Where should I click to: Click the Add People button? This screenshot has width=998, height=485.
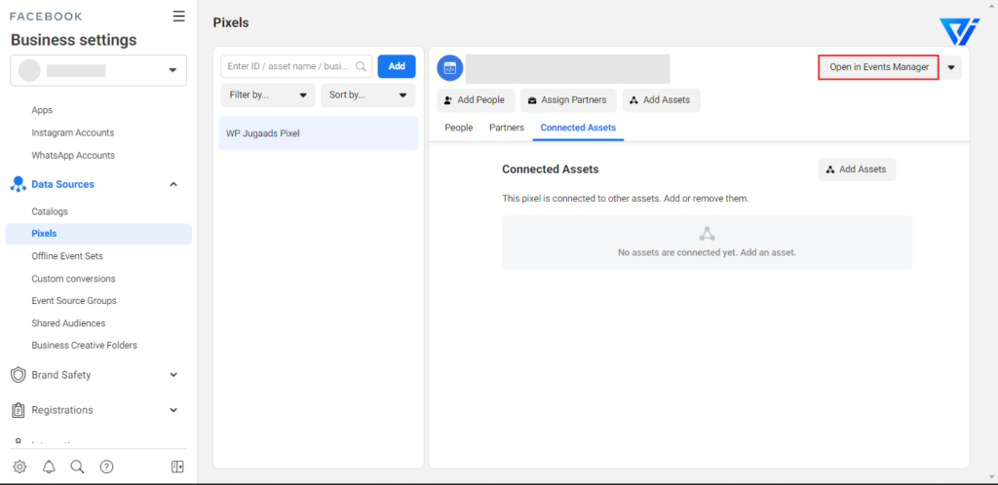pyautogui.click(x=476, y=100)
